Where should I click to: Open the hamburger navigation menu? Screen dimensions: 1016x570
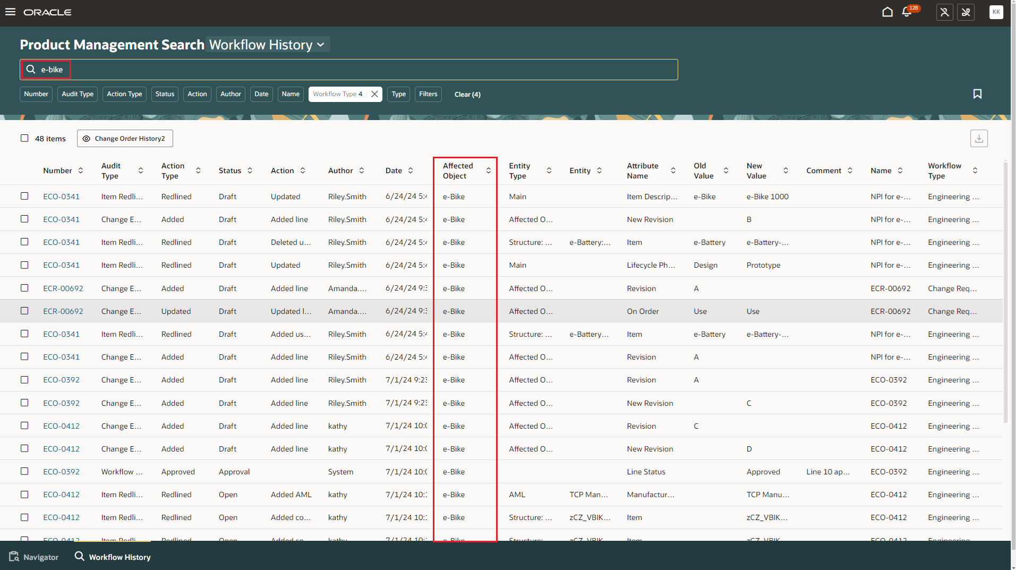10,12
